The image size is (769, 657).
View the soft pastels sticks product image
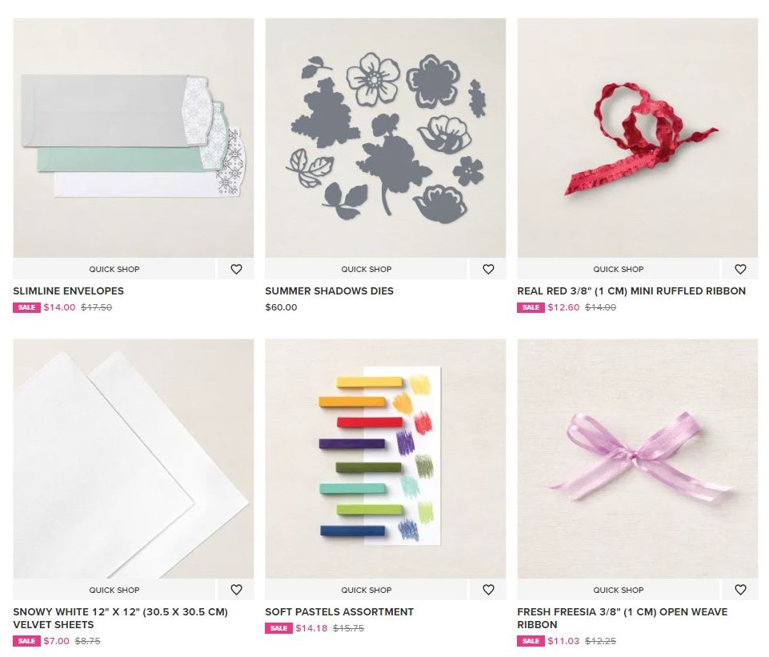point(386,459)
